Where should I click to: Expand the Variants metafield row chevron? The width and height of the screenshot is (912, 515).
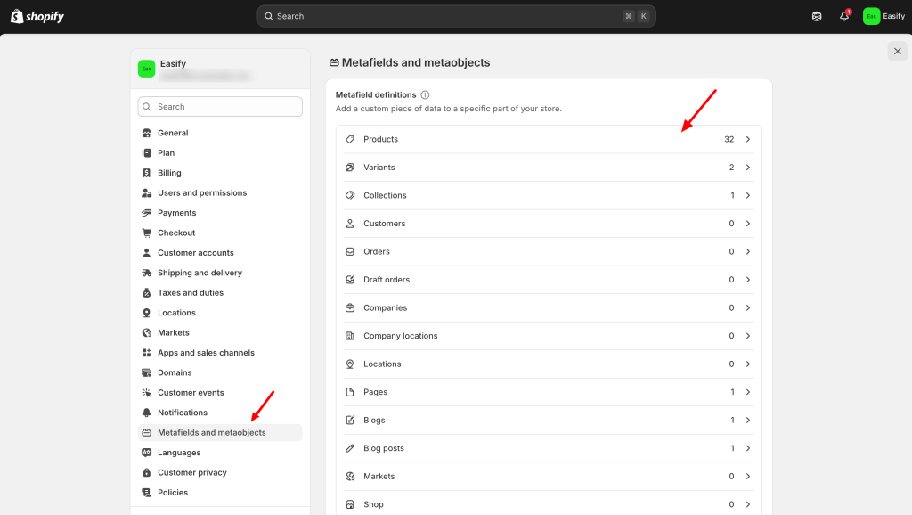pyautogui.click(x=747, y=168)
